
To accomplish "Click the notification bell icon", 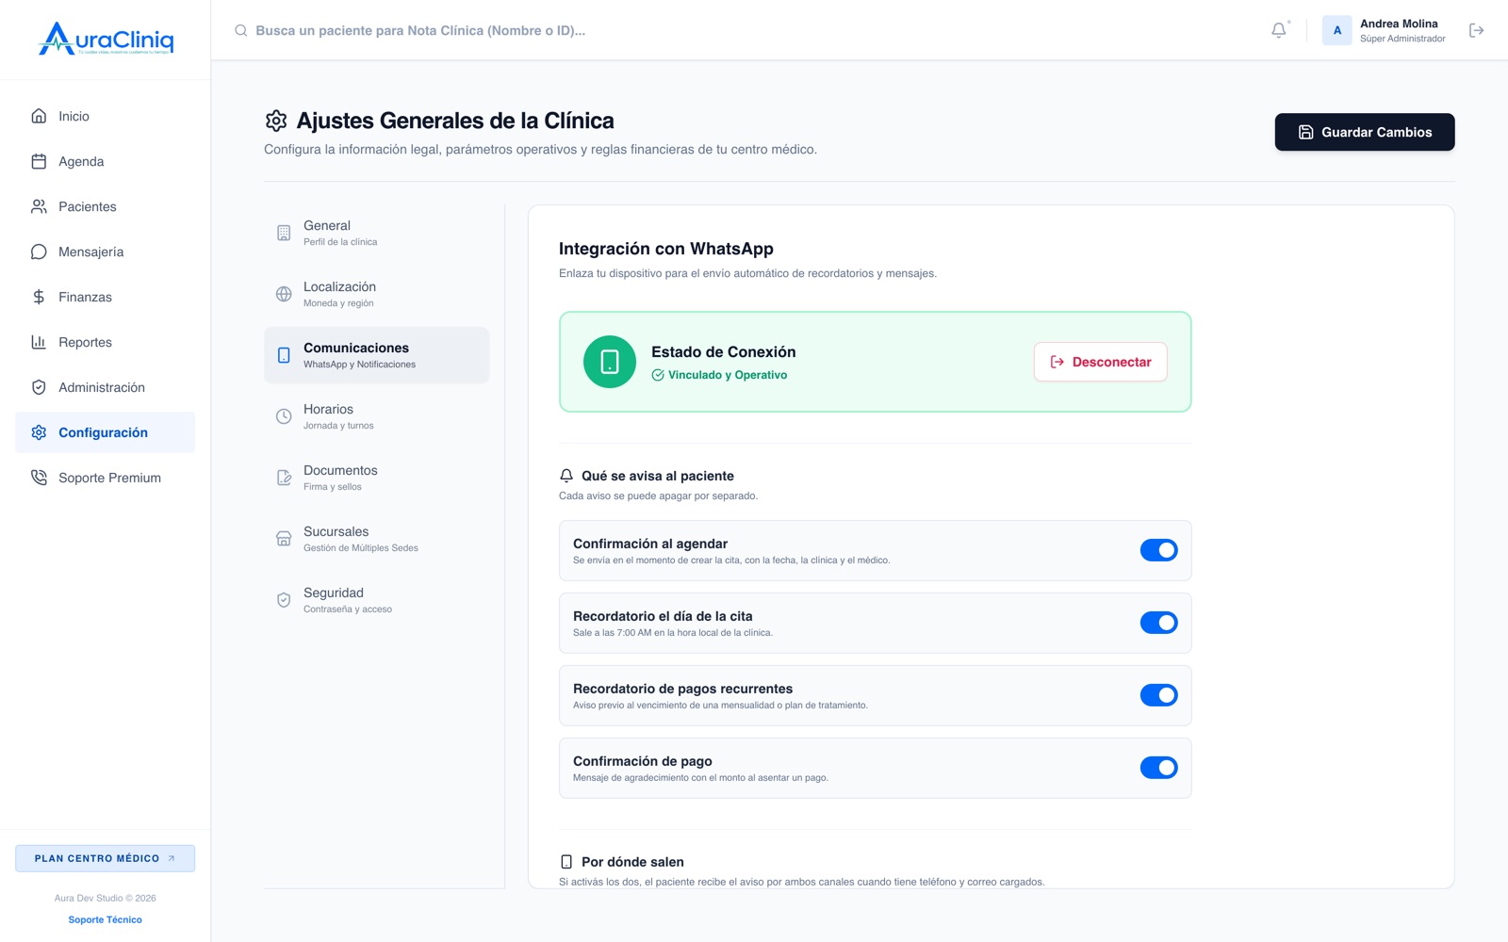I will [x=1279, y=30].
